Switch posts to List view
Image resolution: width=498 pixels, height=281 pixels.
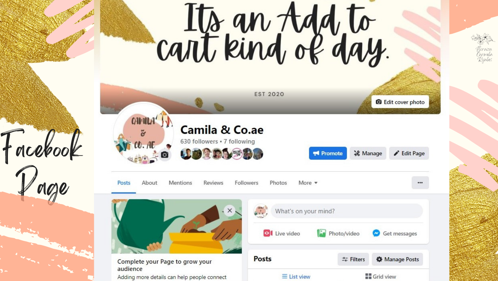pos(296,276)
